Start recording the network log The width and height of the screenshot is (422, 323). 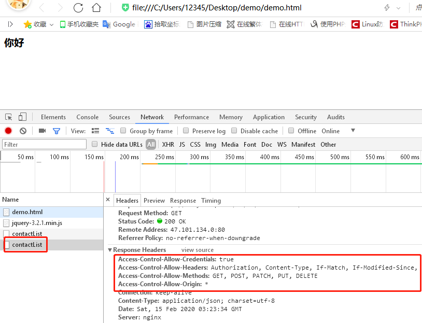point(7,131)
